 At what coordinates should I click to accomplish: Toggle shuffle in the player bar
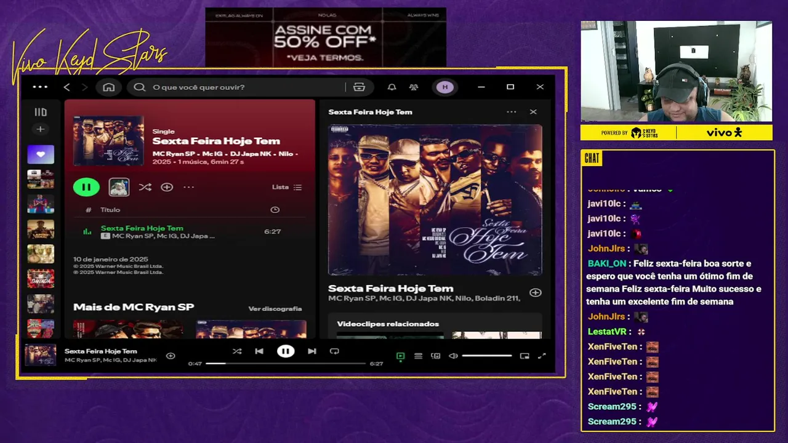[x=237, y=351]
